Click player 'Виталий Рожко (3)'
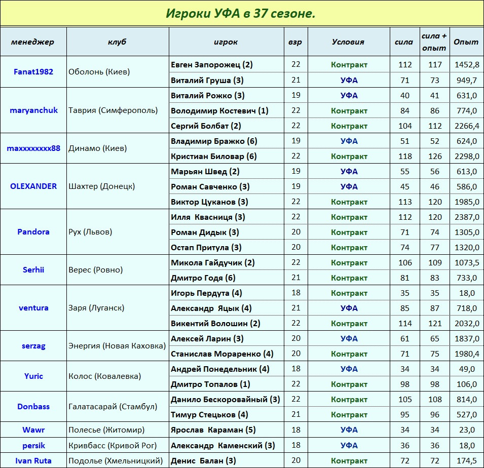 coord(208,96)
